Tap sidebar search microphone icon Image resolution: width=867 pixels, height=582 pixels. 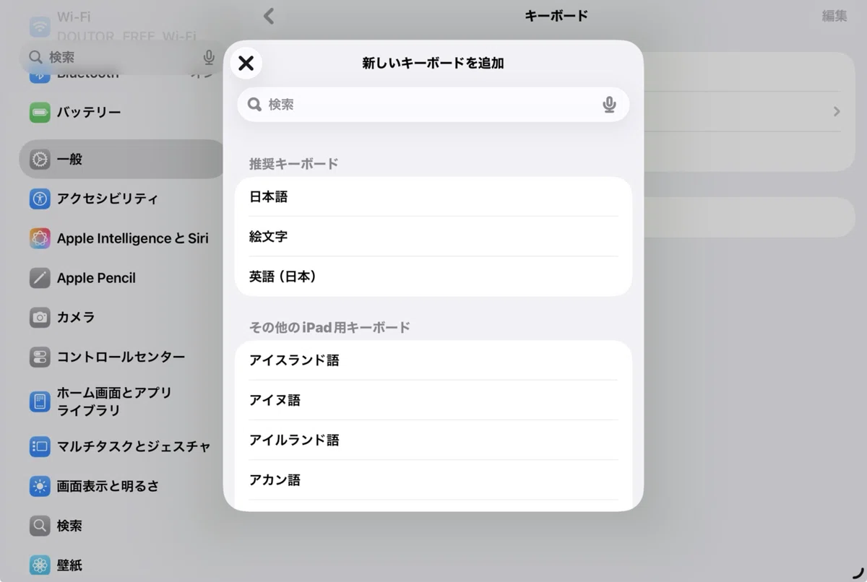coord(209,57)
